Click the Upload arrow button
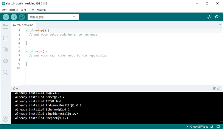Image resolution: width=223 pixels, height=129 pixels. pyautogui.click(x=14, y=17)
